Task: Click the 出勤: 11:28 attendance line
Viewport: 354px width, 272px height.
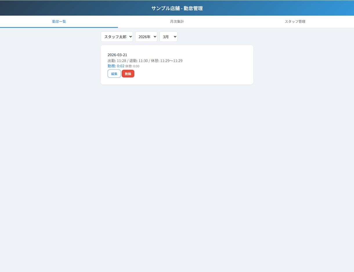Action: [x=145, y=61]
